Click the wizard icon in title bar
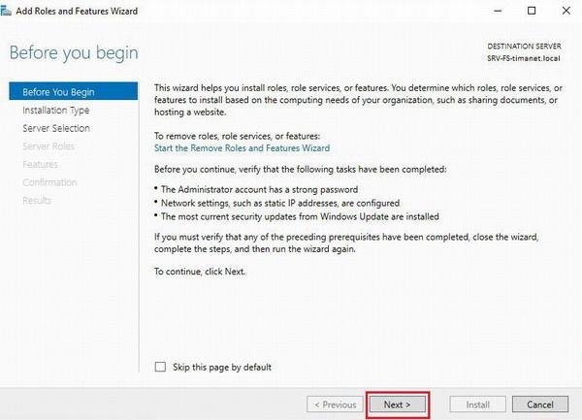 point(6,11)
